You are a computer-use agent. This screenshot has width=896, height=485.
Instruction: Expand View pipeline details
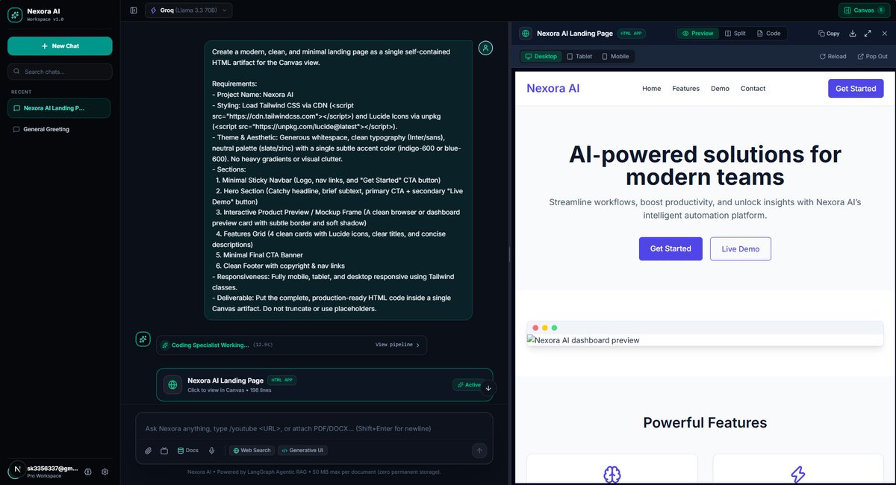[x=397, y=345]
